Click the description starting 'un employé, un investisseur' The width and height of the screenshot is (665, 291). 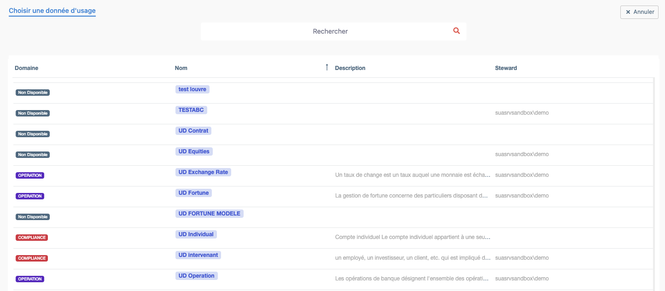pos(413,258)
